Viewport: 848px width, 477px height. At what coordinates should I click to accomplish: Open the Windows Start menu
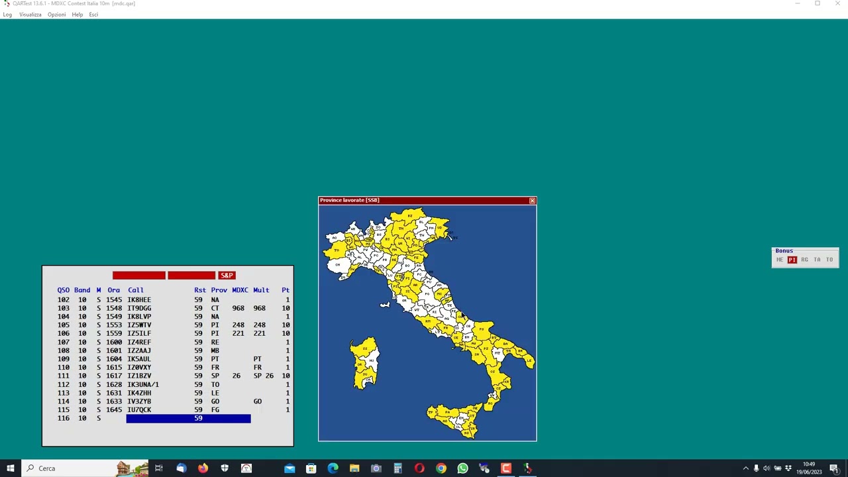[x=10, y=468]
